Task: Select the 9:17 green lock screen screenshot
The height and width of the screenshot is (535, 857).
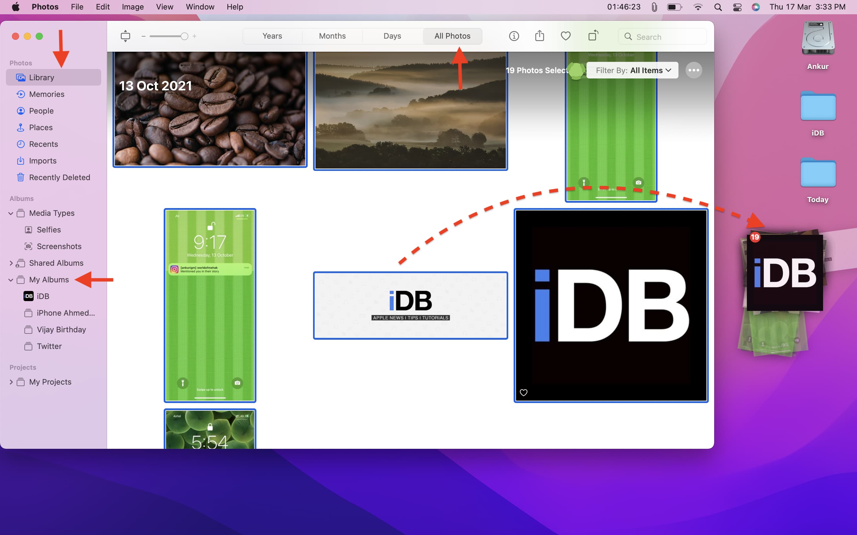Action: pos(210,305)
